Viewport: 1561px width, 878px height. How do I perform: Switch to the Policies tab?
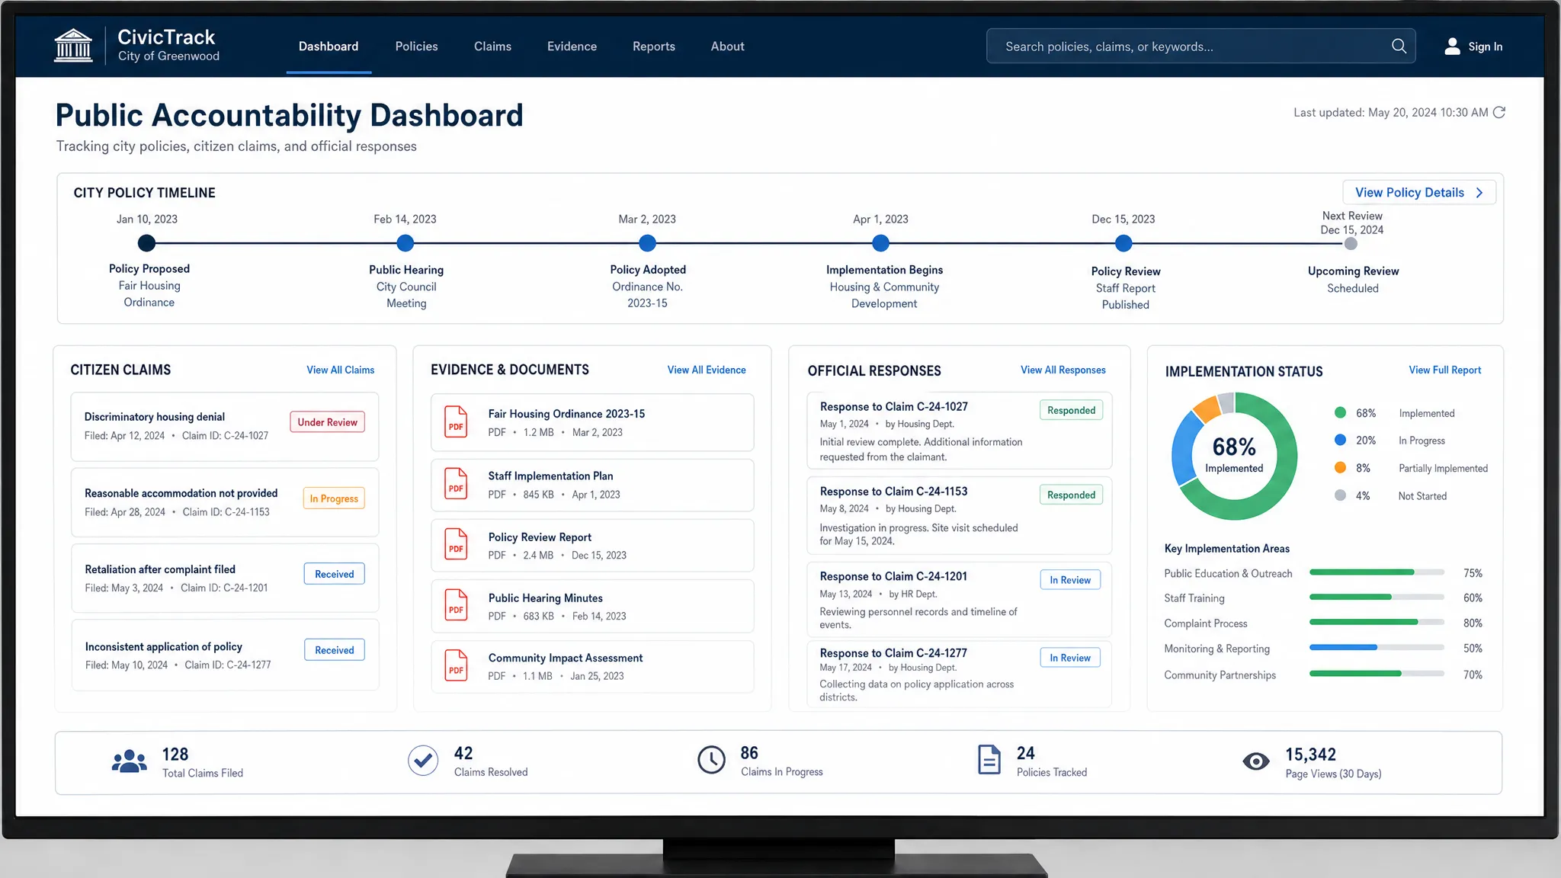pos(416,46)
